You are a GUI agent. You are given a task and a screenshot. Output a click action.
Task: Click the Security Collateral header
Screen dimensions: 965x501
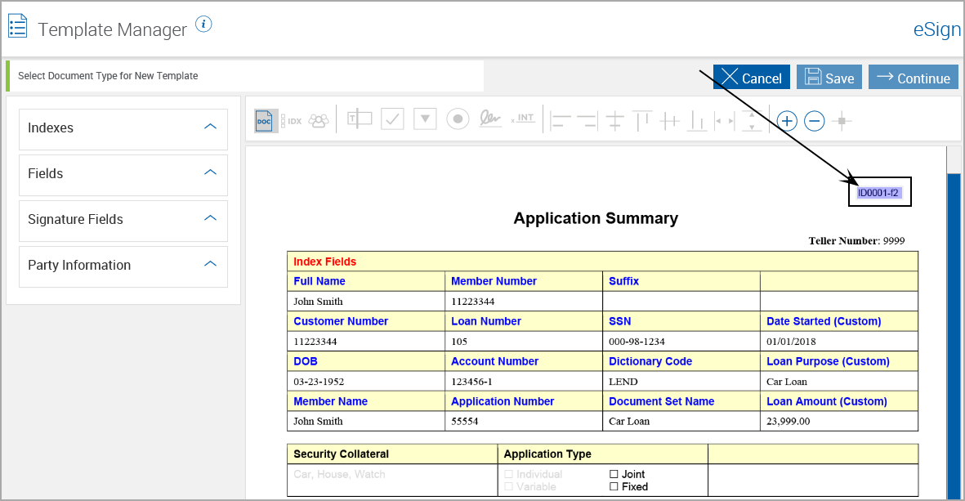coord(341,454)
